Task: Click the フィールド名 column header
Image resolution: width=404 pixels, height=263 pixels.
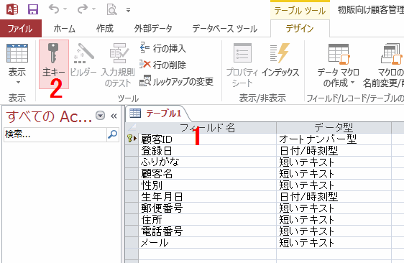Action: (207, 127)
